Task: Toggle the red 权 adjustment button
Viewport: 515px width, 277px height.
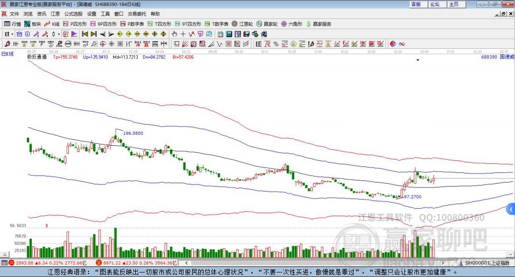Action: point(65,34)
